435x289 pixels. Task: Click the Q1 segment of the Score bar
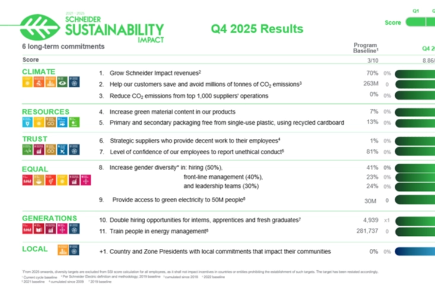[417, 22]
